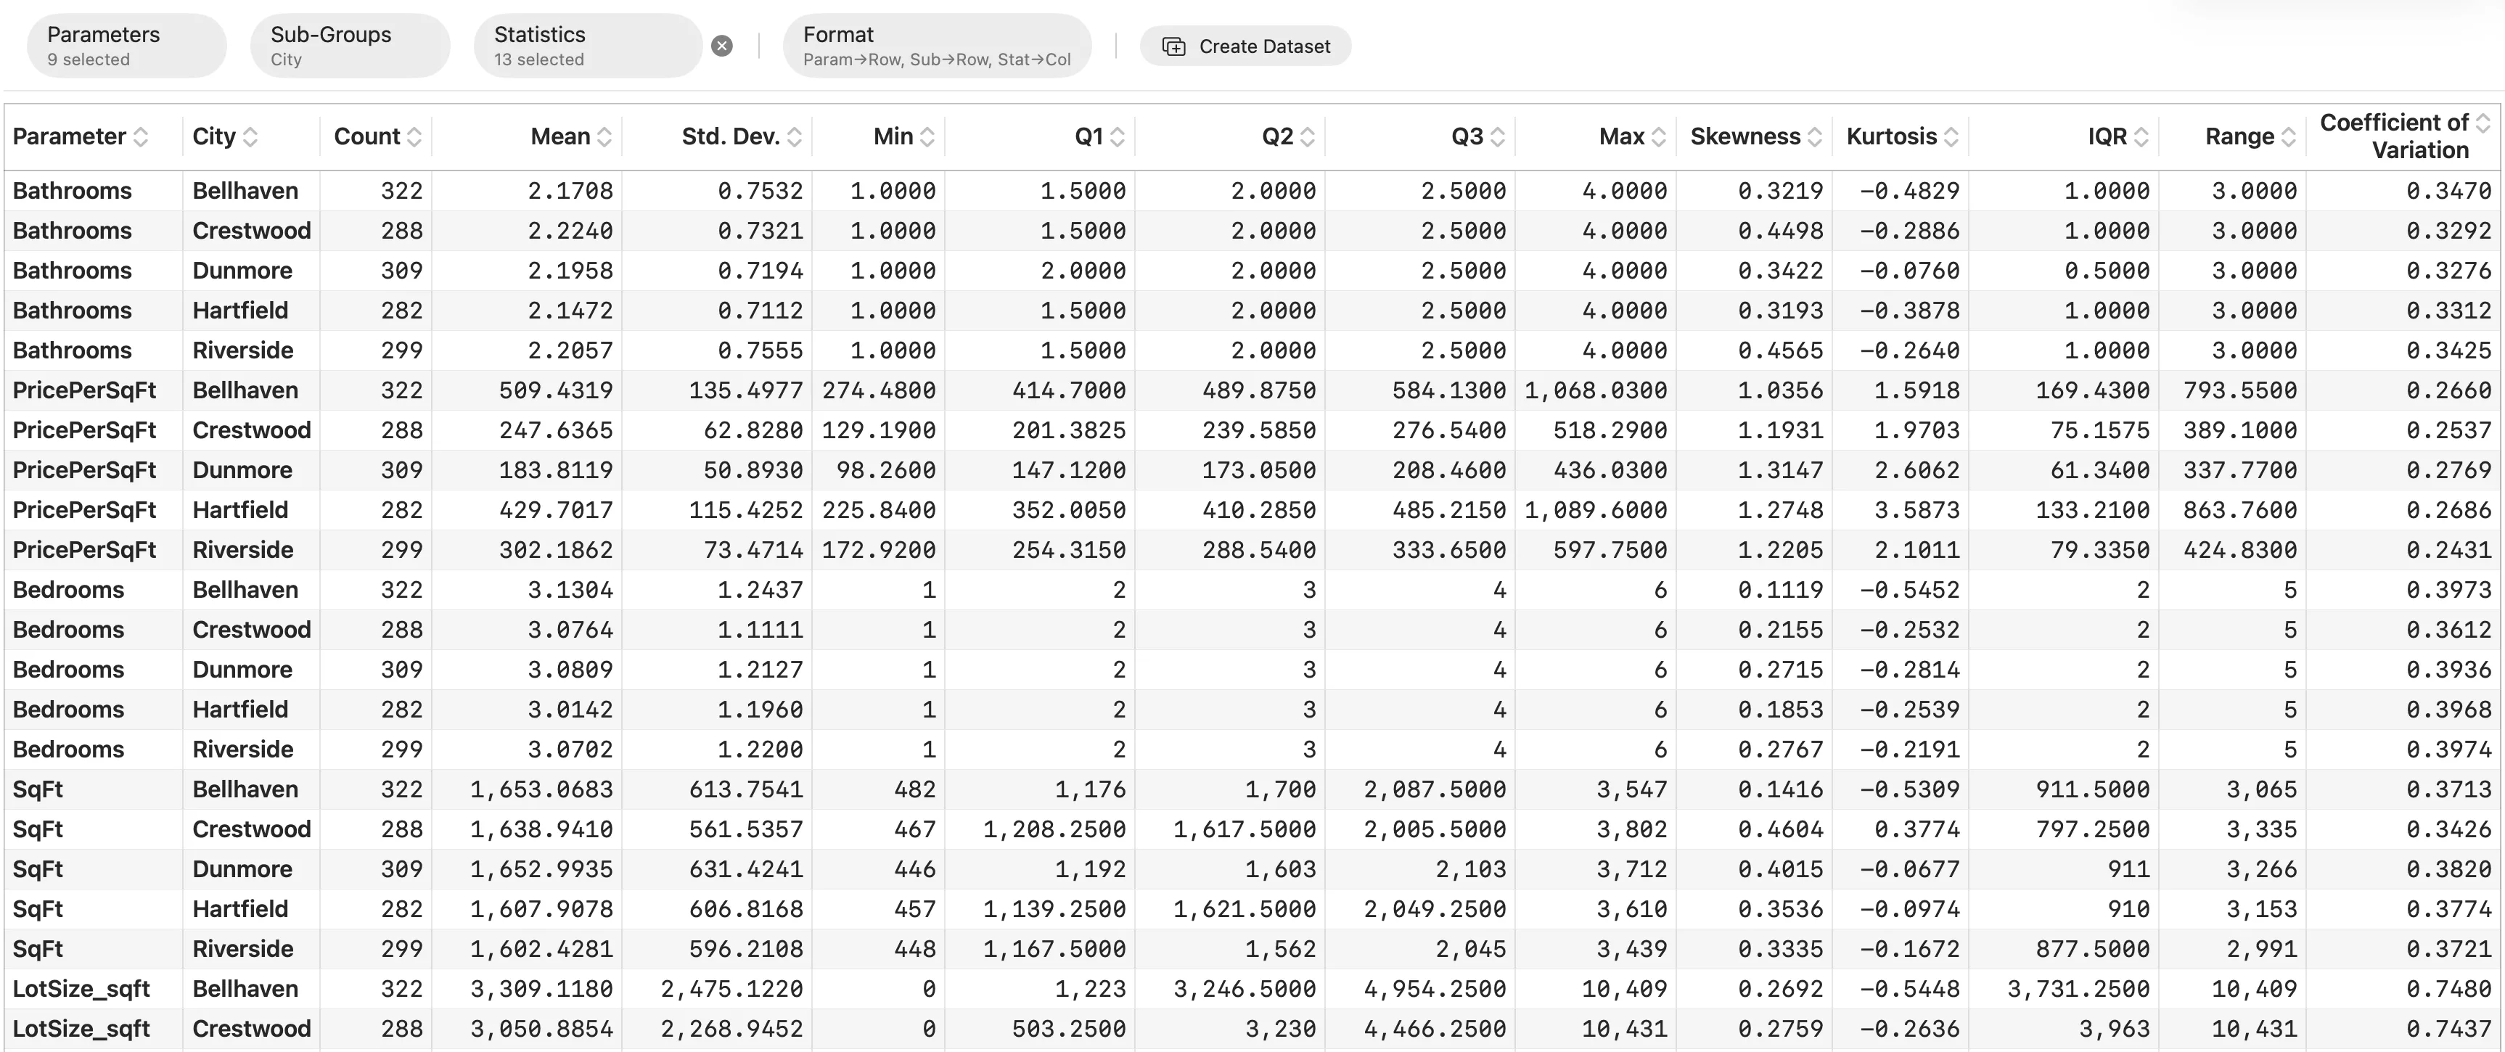This screenshot has height=1052, width=2505.
Task: Open the Statistics selector with 13 selected
Action: click(x=587, y=46)
